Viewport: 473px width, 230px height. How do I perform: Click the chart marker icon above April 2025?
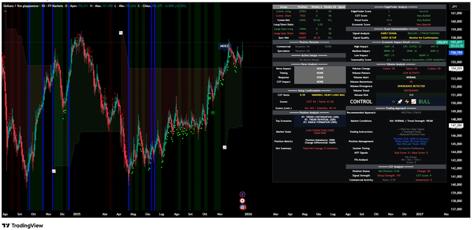point(121,32)
